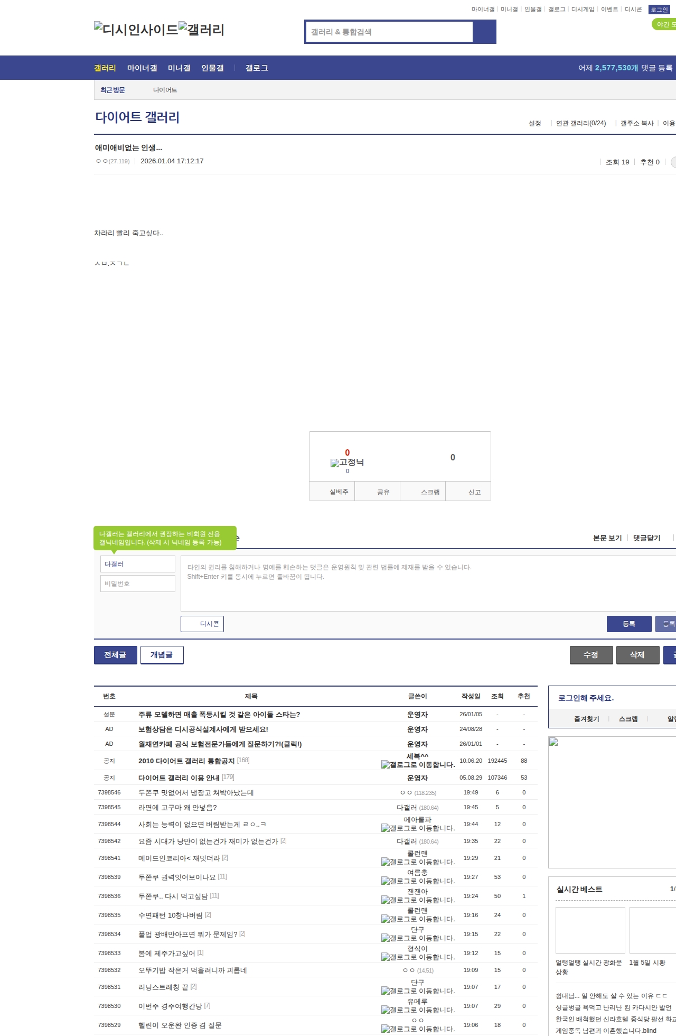Click the 다갤러 nickname input field
This screenshot has width=676, height=1036.
pyautogui.click(x=138, y=564)
